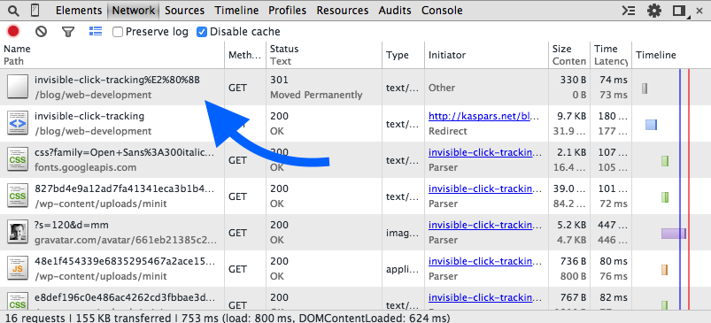Enable the Preserve log checkbox
Image resolution: width=711 pixels, height=323 pixels.
[x=118, y=32]
